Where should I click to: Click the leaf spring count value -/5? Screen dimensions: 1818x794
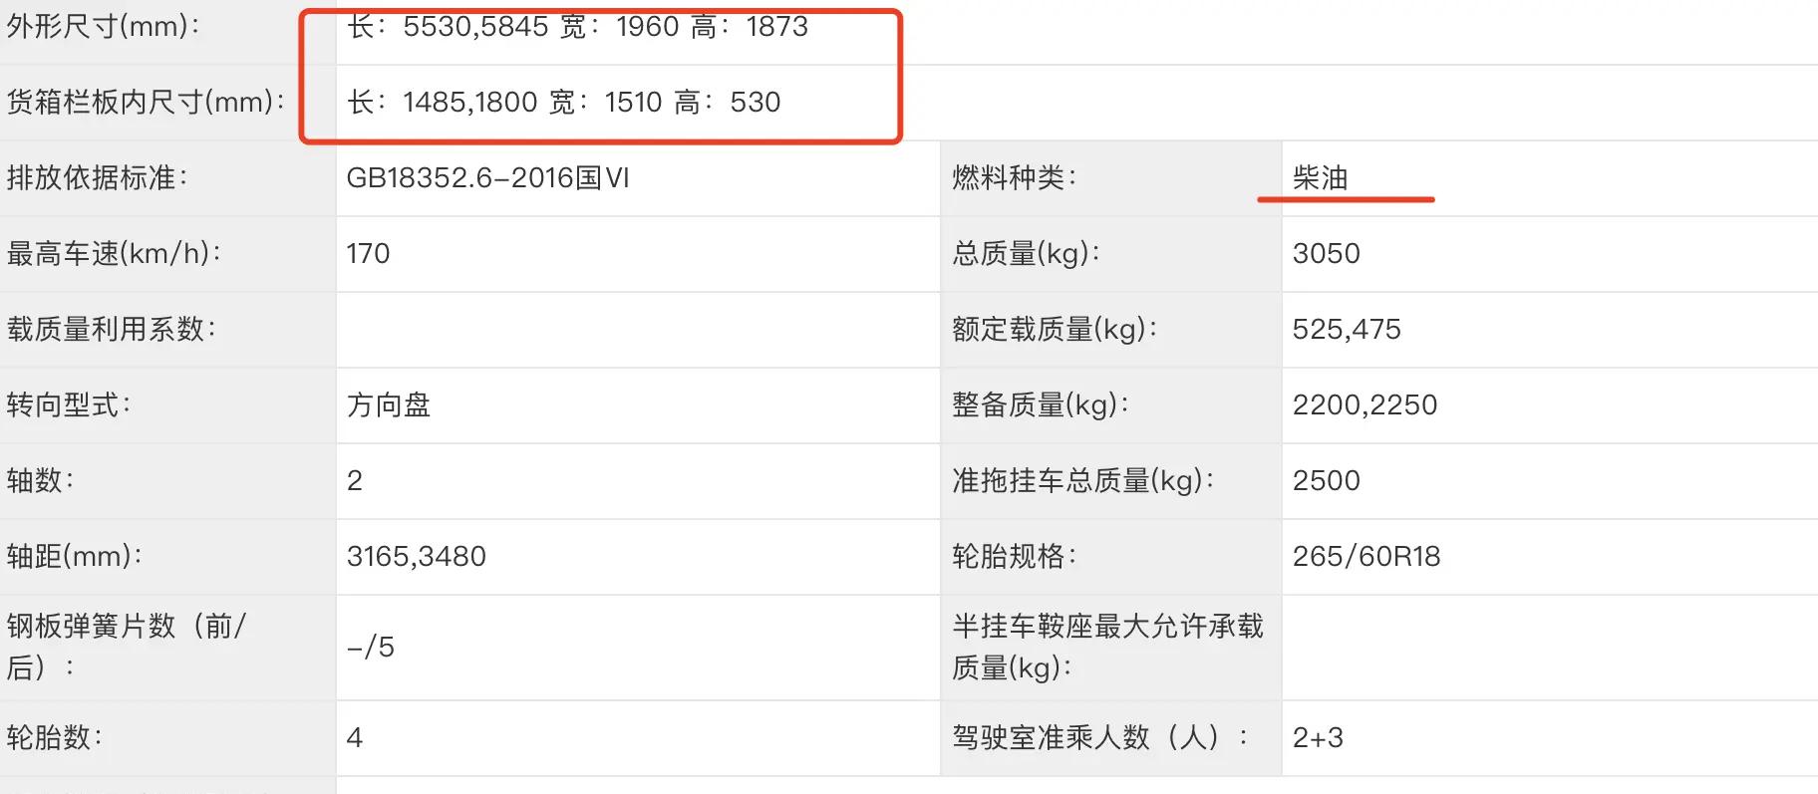[370, 648]
